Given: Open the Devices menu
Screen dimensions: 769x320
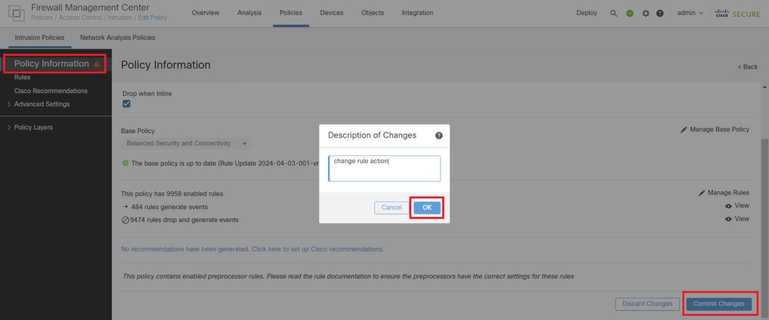Looking at the screenshot, I should tap(332, 13).
